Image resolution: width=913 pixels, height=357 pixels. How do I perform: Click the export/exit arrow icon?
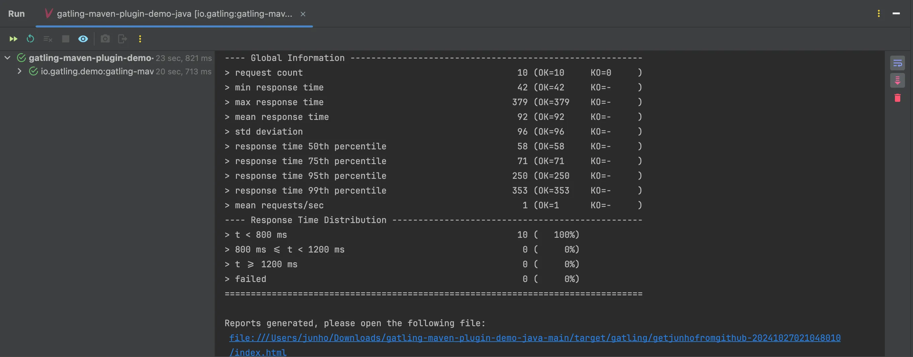[122, 39]
